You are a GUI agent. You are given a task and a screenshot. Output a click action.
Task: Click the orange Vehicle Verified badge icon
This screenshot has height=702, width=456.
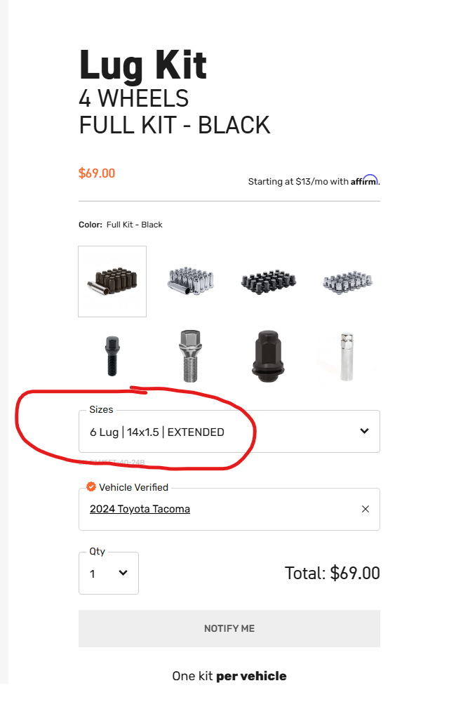coord(91,486)
